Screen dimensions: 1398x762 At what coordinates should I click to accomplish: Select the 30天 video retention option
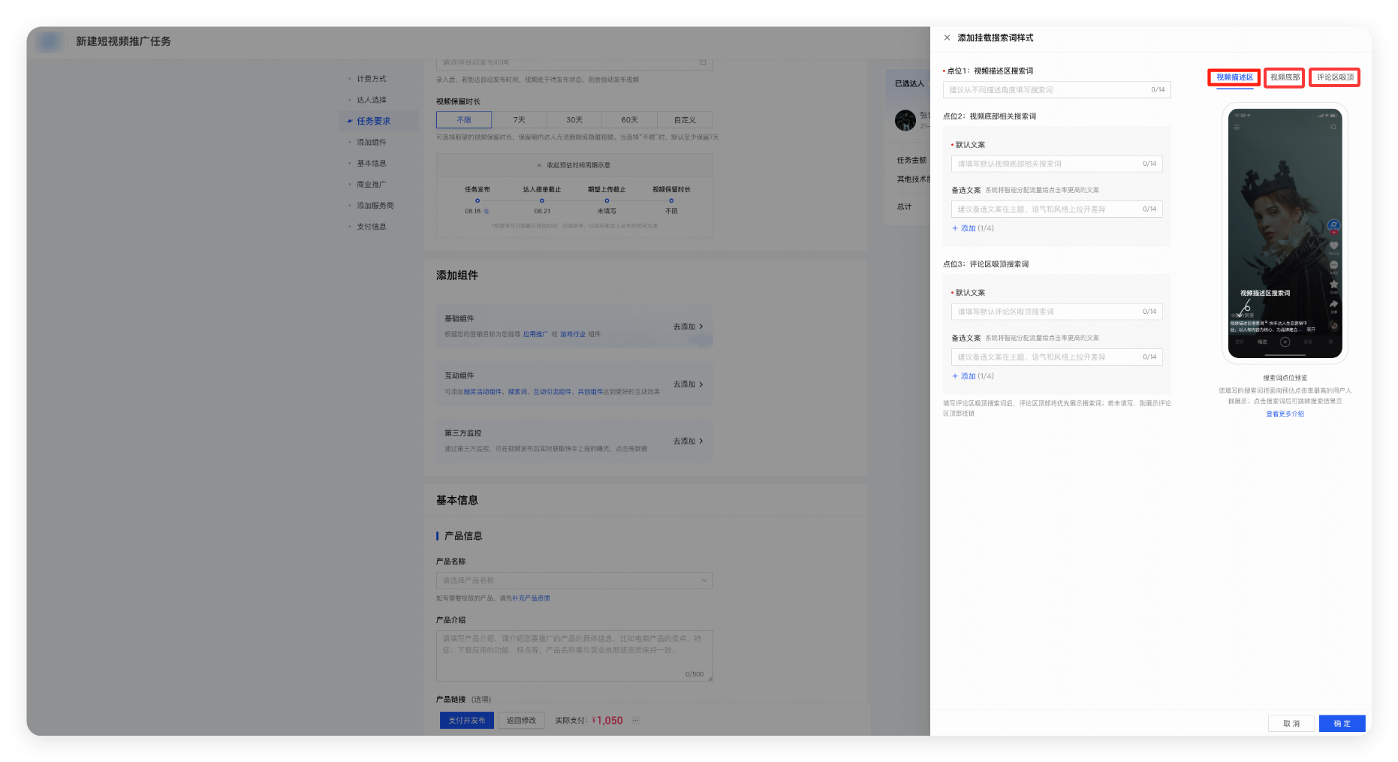click(574, 120)
